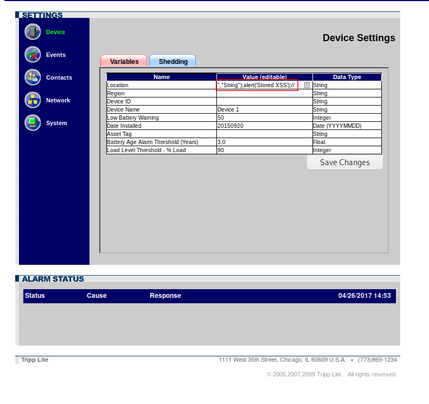Edit the Low Battery Warning value '50'

pyautogui.click(x=264, y=118)
